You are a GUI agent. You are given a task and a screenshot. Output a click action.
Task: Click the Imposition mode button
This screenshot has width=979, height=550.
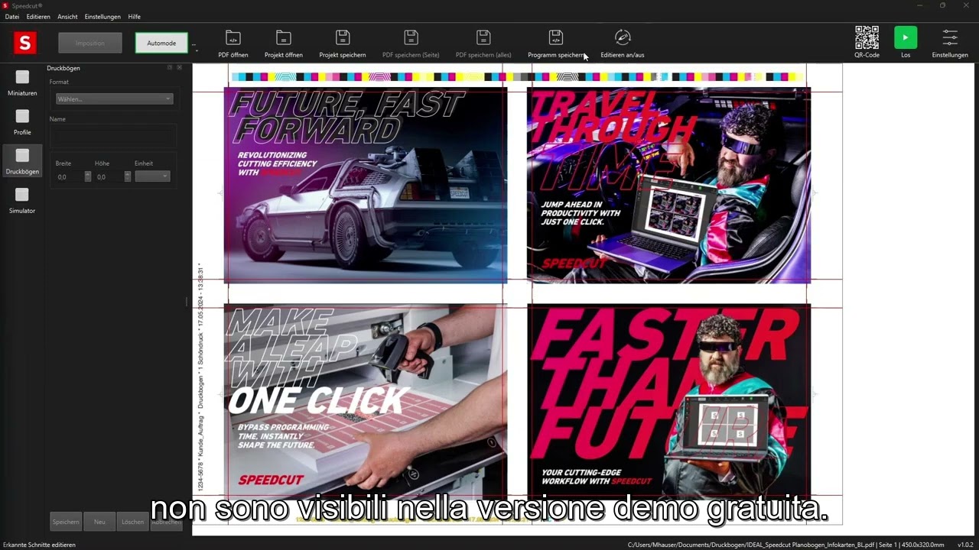coord(90,43)
